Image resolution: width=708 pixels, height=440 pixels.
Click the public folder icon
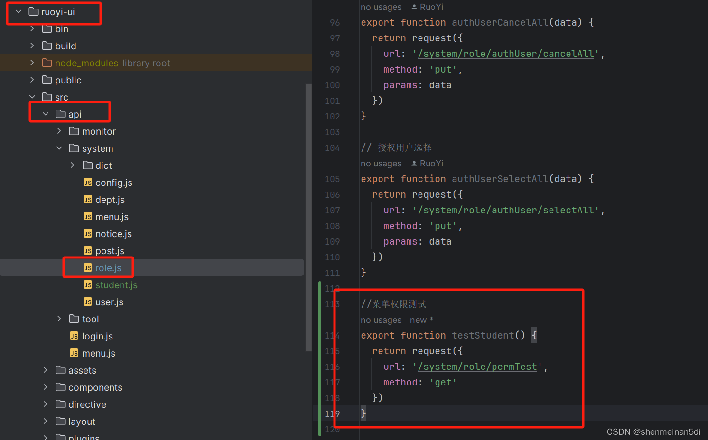[x=47, y=80]
